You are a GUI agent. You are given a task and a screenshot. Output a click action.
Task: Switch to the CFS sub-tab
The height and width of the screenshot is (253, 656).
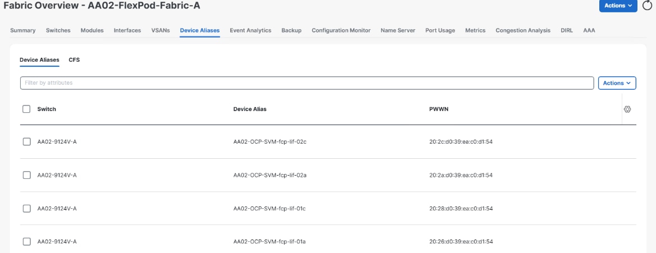pyautogui.click(x=74, y=60)
